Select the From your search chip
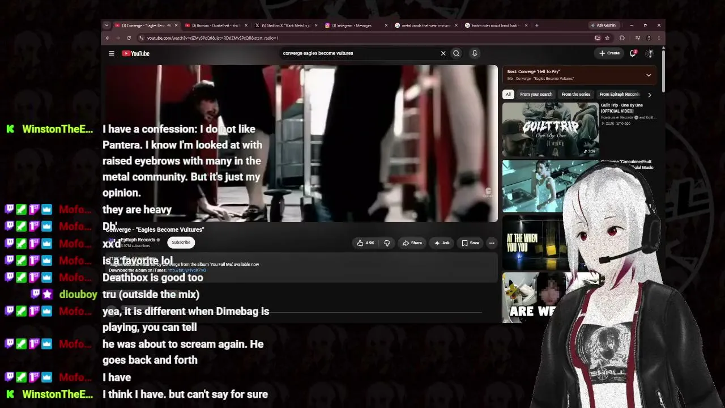Image resolution: width=725 pixels, height=408 pixels. [x=536, y=95]
